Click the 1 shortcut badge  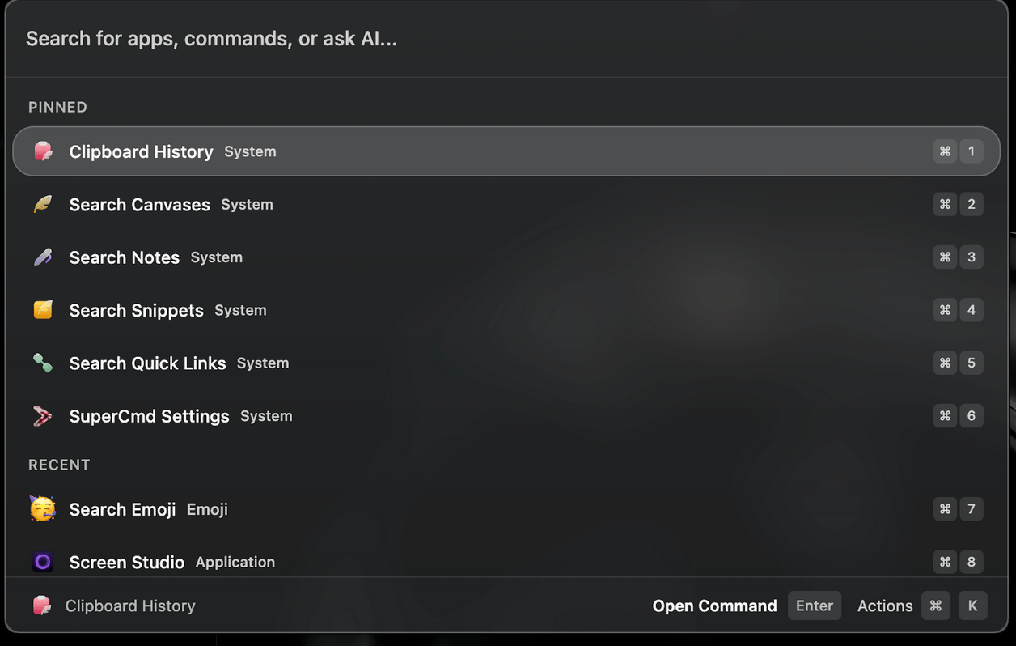972,151
